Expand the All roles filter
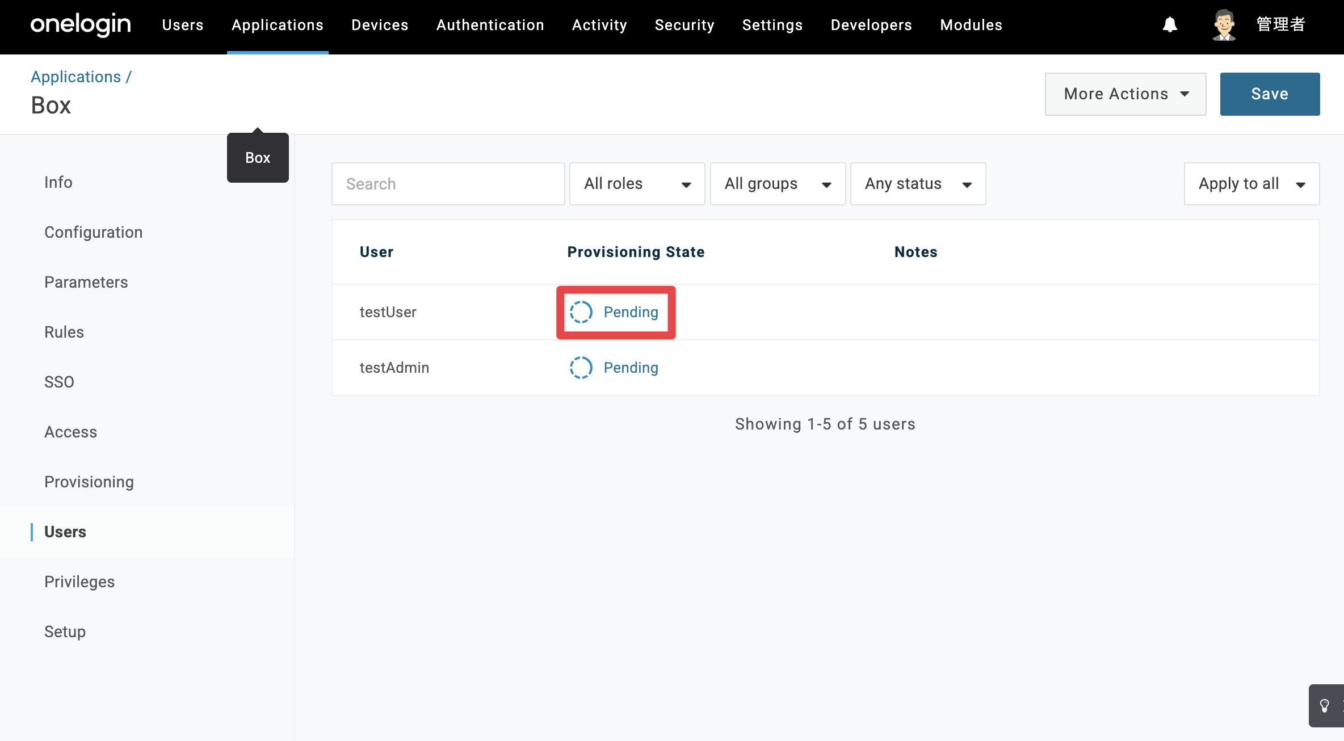This screenshot has height=741, width=1344. pos(637,184)
